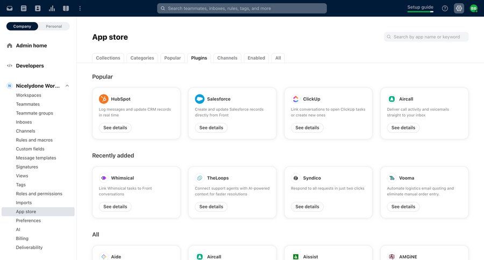This screenshot has height=260, width=484.
Task: Open Custom fields in sidebar
Action: coord(30,149)
